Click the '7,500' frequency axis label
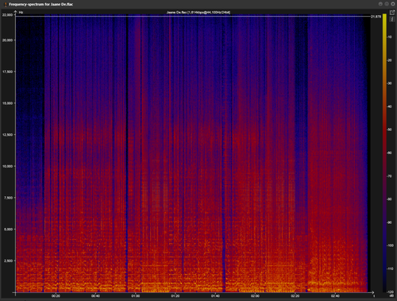The image size is (397, 301). (x=8, y=198)
